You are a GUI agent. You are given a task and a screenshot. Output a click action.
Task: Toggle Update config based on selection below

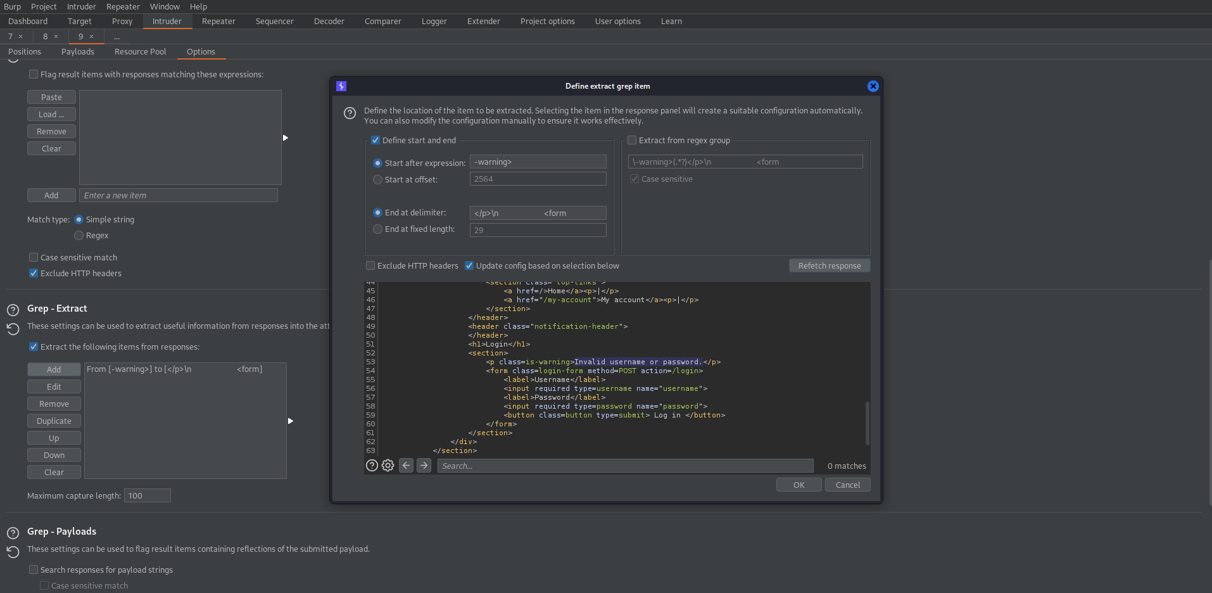pos(469,265)
